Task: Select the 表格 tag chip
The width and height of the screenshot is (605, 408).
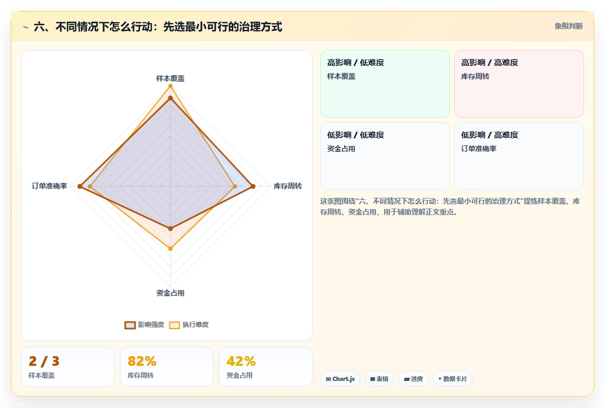Action: pos(379,379)
